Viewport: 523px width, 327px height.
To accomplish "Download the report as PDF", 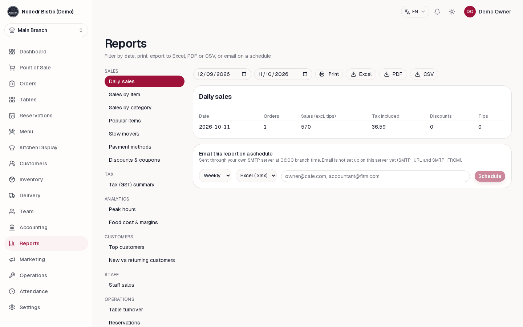I will (393, 74).
